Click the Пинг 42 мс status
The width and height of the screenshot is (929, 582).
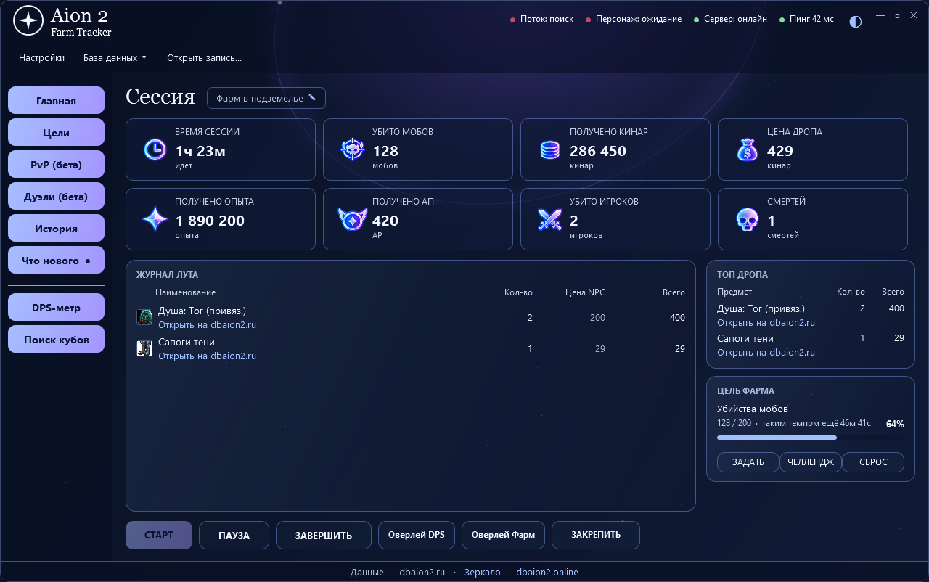(806, 19)
